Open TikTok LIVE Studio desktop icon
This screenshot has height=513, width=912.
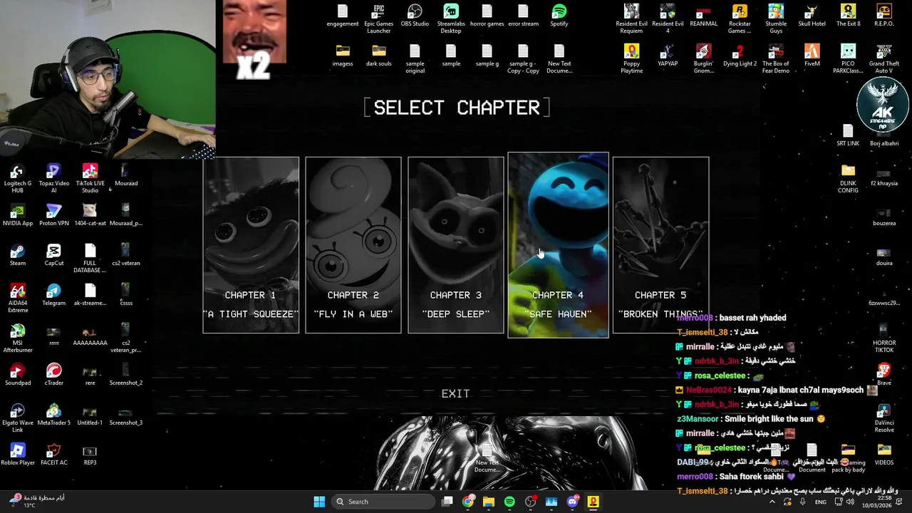[90, 178]
